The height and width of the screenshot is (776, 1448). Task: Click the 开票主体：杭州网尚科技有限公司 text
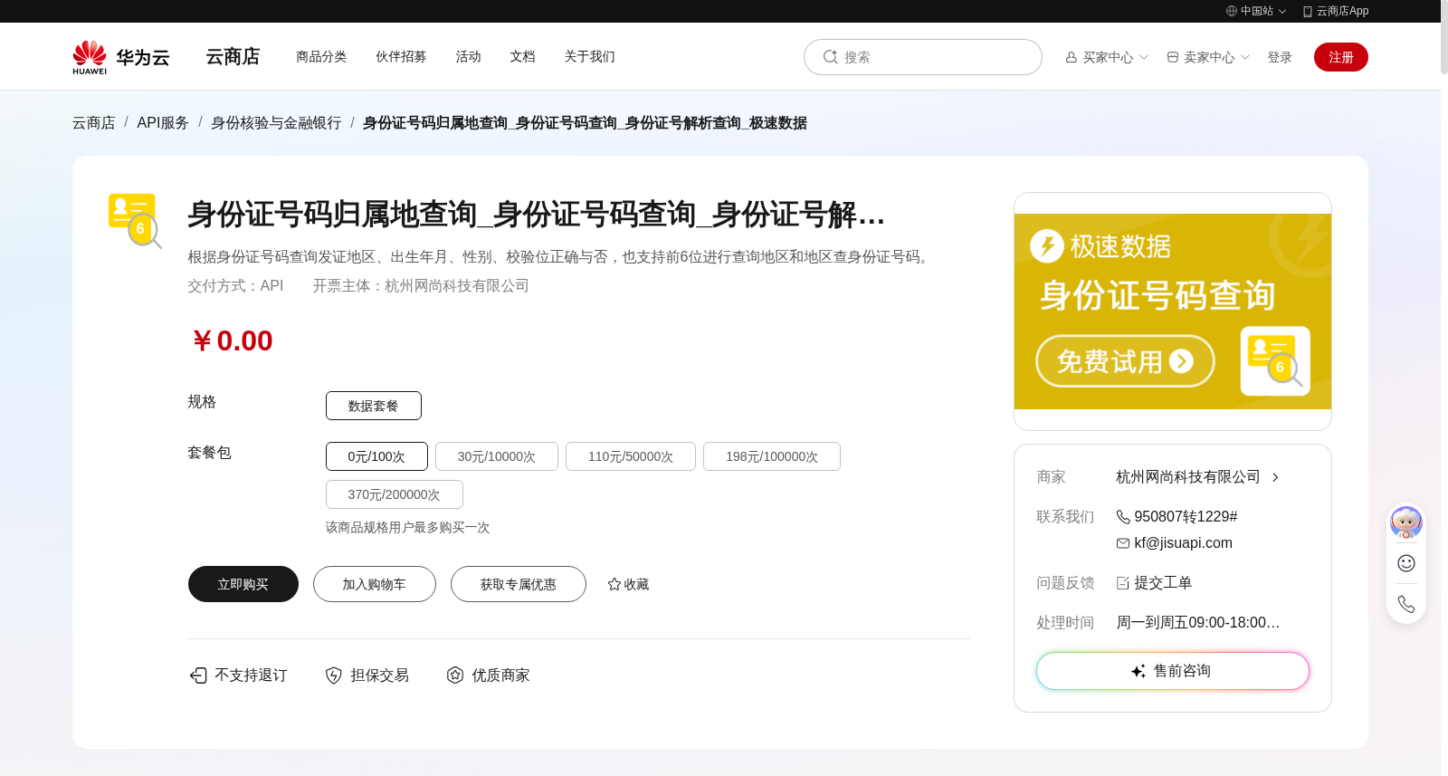click(421, 286)
